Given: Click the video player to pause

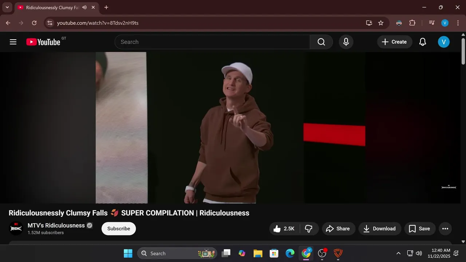Looking at the screenshot, I should coord(230,128).
